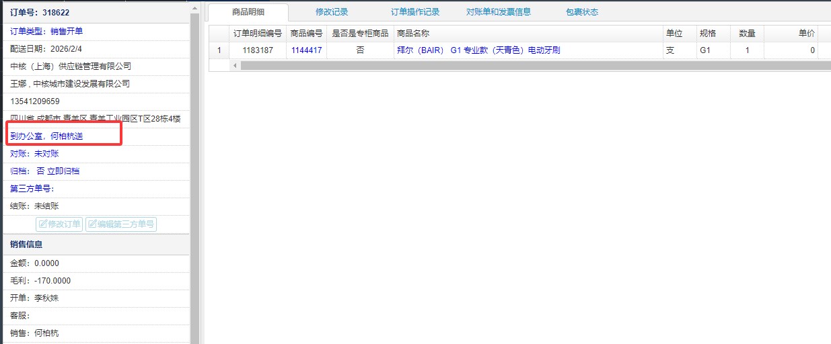Viewport: 831px width, 344px height.
Task: Open the 订单操作记录 tab
Action: click(415, 12)
